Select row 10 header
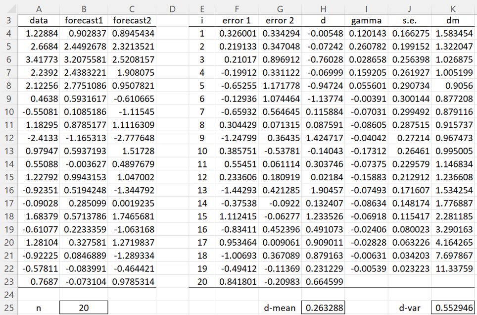 [x=9, y=112]
